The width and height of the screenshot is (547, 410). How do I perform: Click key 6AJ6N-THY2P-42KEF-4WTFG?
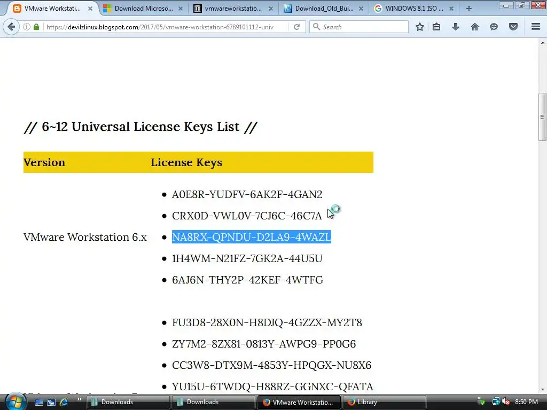(248, 280)
